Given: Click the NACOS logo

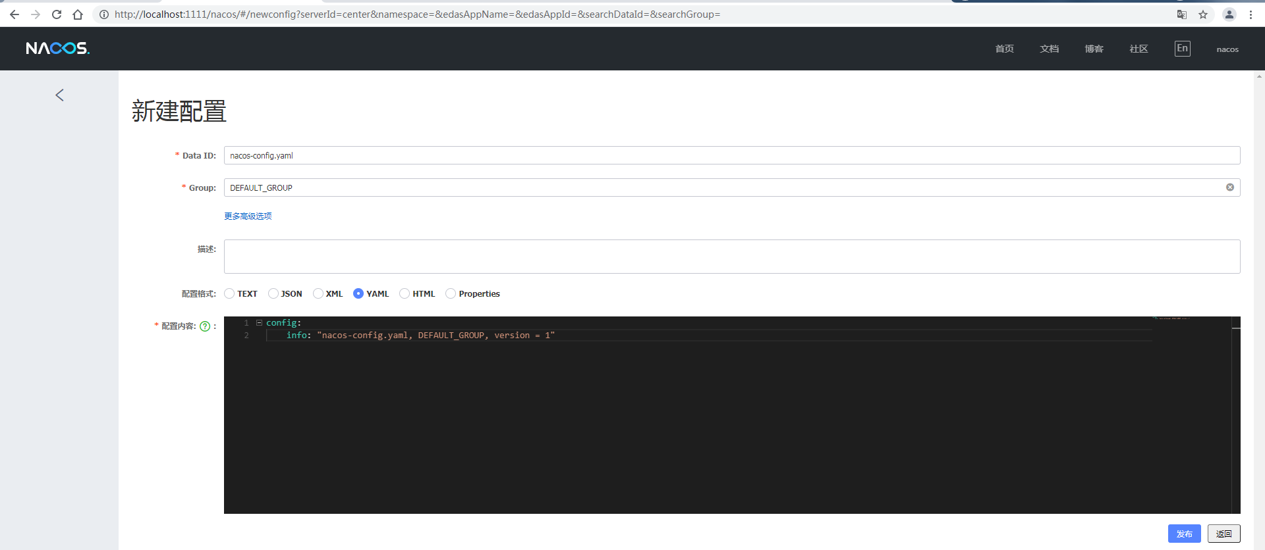Looking at the screenshot, I should pyautogui.click(x=57, y=48).
